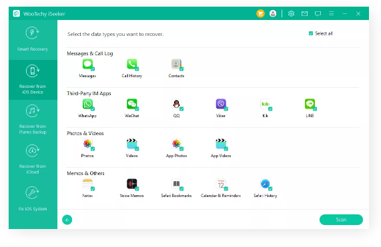Select the Call History icon
This screenshot has width=381, height=247.
click(131, 64)
